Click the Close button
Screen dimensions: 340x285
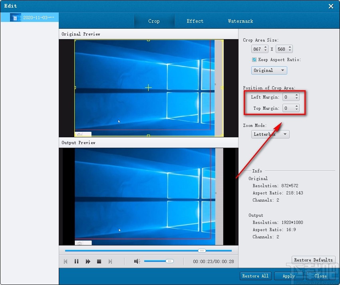tap(320, 276)
